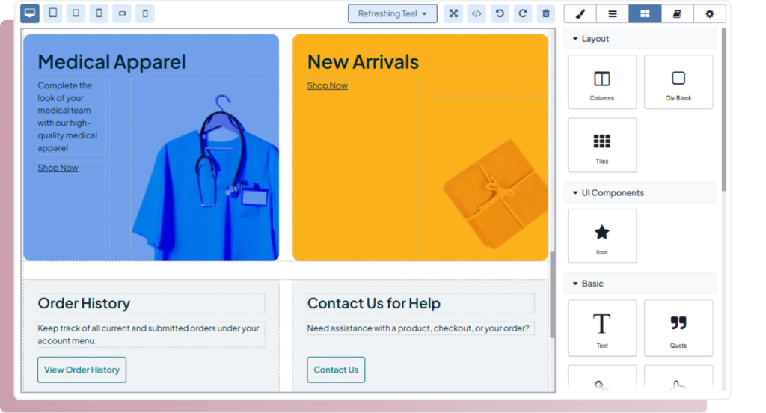Choose the Icon UI component
Image resolution: width=766 pixels, height=413 pixels.
[x=602, y=236]
